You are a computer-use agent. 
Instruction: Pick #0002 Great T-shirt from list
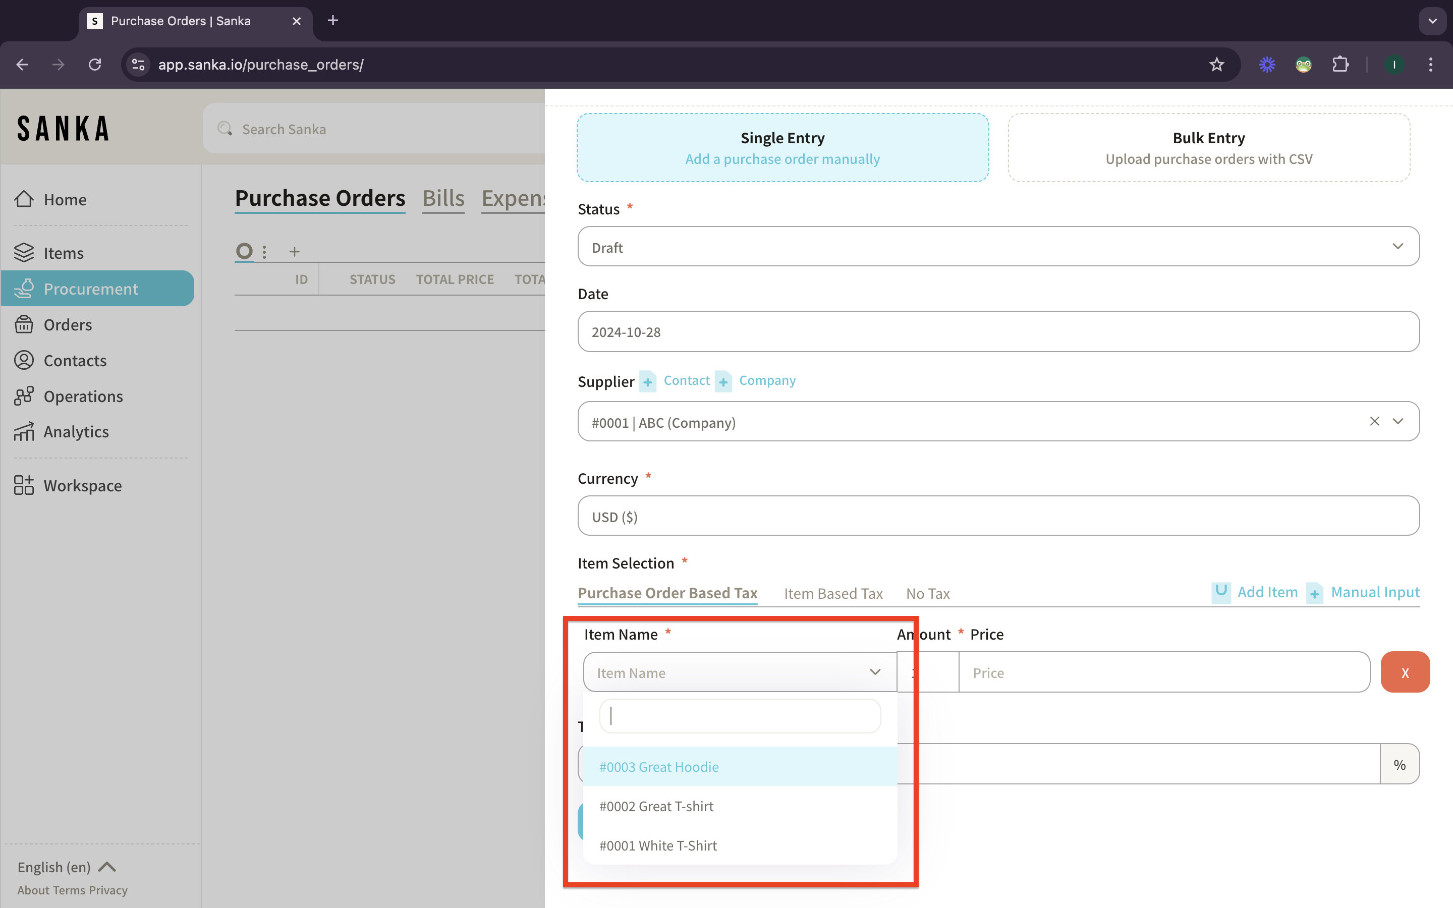(x=656, y=806)
